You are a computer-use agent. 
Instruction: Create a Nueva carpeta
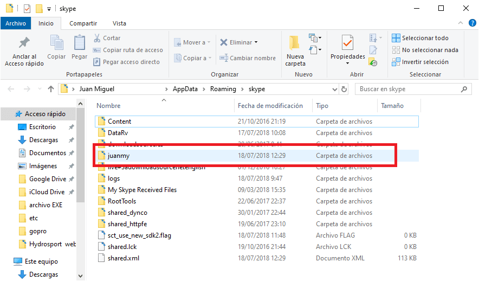pyautogui.click(x=295, y=51)
